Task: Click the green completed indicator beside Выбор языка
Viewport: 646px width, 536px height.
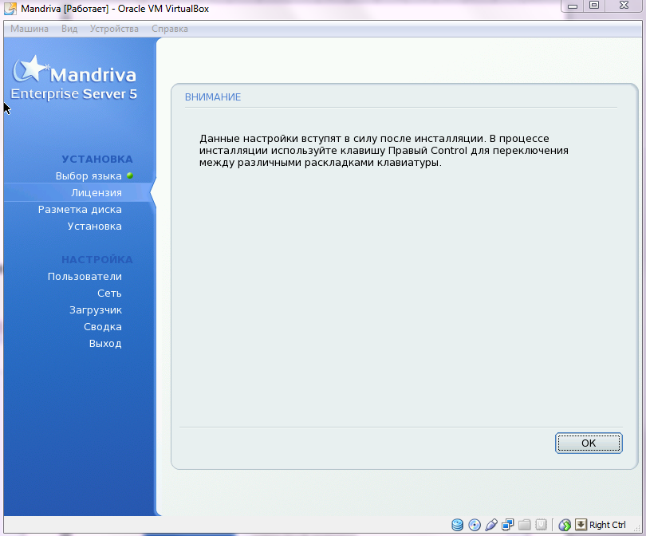Action: coord(130,175)
